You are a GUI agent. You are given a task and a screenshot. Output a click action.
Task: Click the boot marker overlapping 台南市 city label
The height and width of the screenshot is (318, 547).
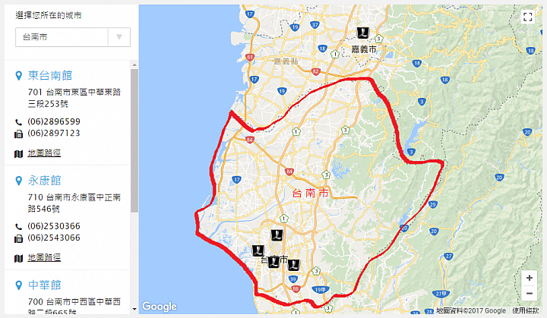pos(273,262)
